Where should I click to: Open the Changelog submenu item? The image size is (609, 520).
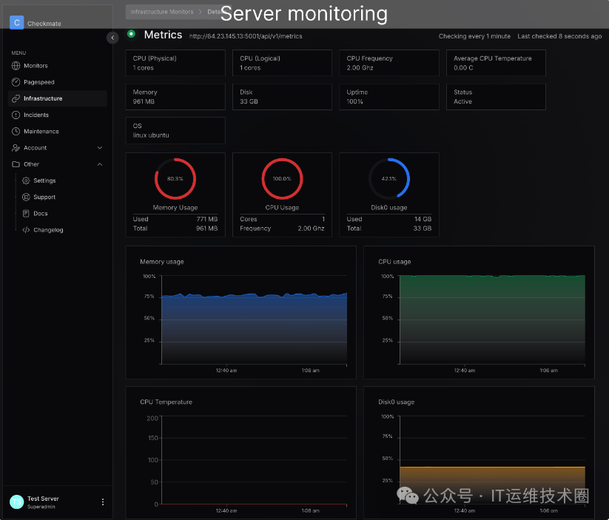pos(62,230)
